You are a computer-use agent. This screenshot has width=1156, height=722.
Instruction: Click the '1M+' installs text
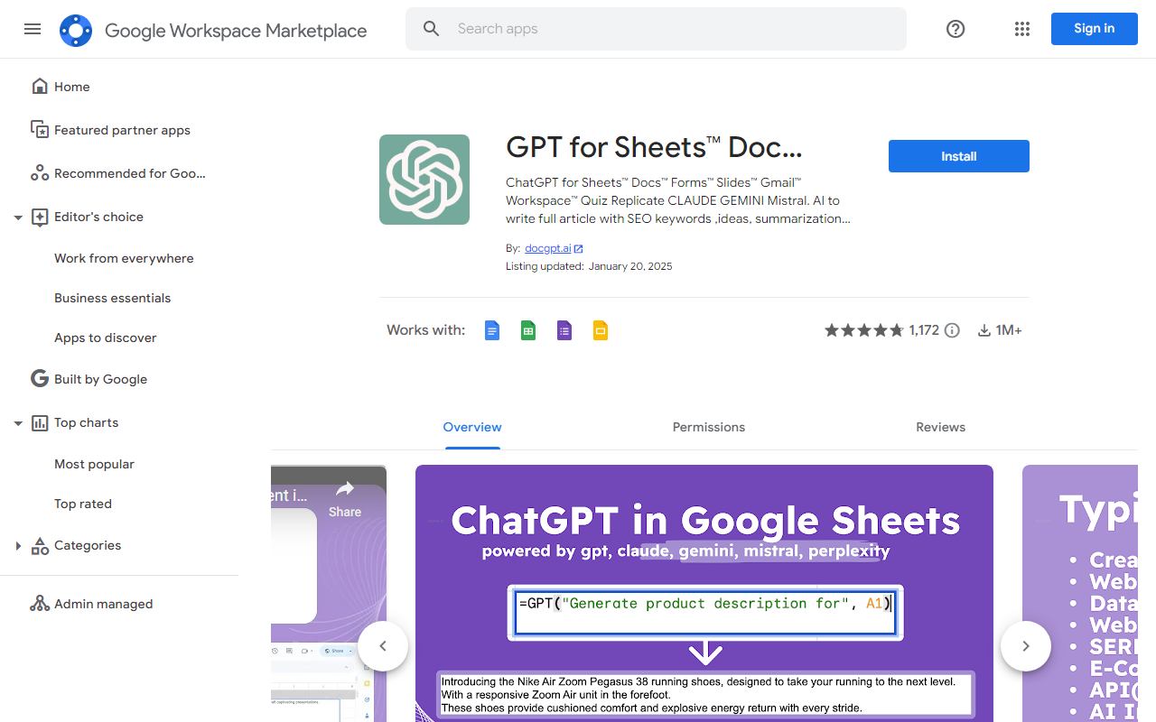click(x=1009, y=330)
